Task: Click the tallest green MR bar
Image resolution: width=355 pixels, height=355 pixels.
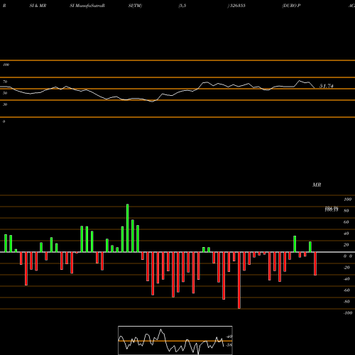Action: (x=128, y=228)
